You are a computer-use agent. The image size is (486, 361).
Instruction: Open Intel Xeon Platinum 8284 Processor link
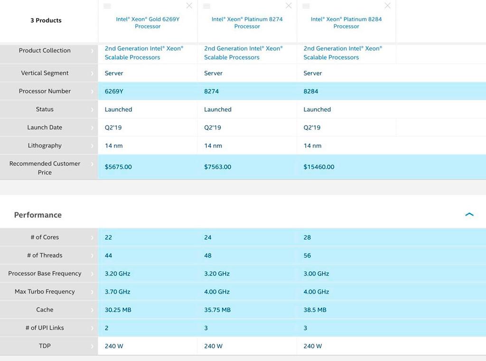tap(346, 23)
